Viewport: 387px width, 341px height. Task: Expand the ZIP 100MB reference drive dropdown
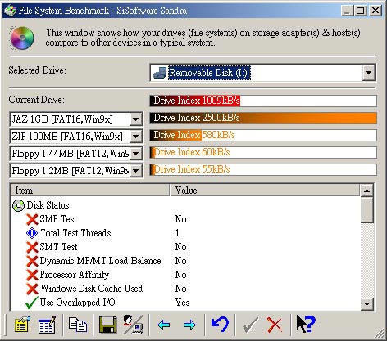135,137
